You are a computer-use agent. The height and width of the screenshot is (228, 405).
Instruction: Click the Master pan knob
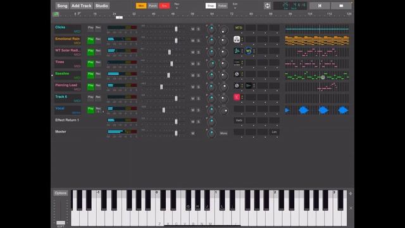[x=211, y=134]
